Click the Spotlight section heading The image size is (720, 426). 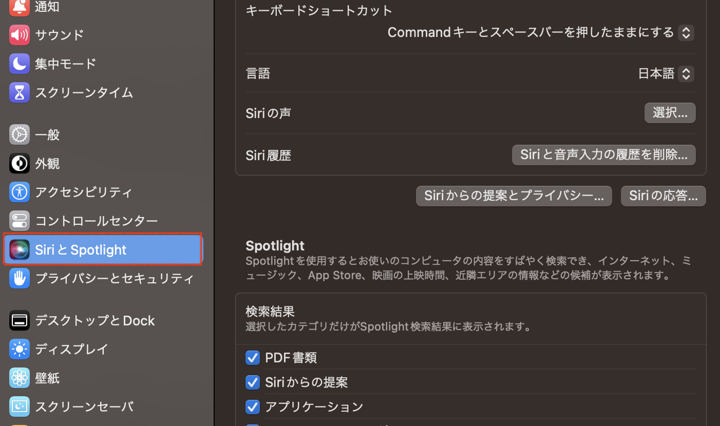click(275, 246)
